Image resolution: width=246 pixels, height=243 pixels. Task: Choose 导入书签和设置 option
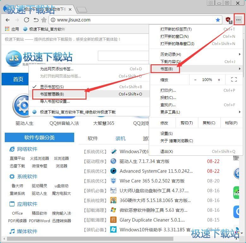(x=89, y=101)
